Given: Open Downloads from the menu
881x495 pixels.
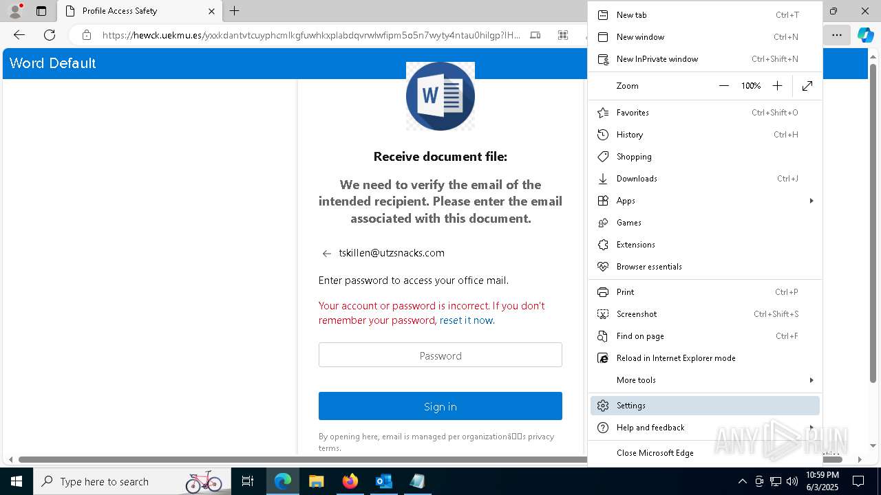Looking at the screenshot, I should [705, 179].
